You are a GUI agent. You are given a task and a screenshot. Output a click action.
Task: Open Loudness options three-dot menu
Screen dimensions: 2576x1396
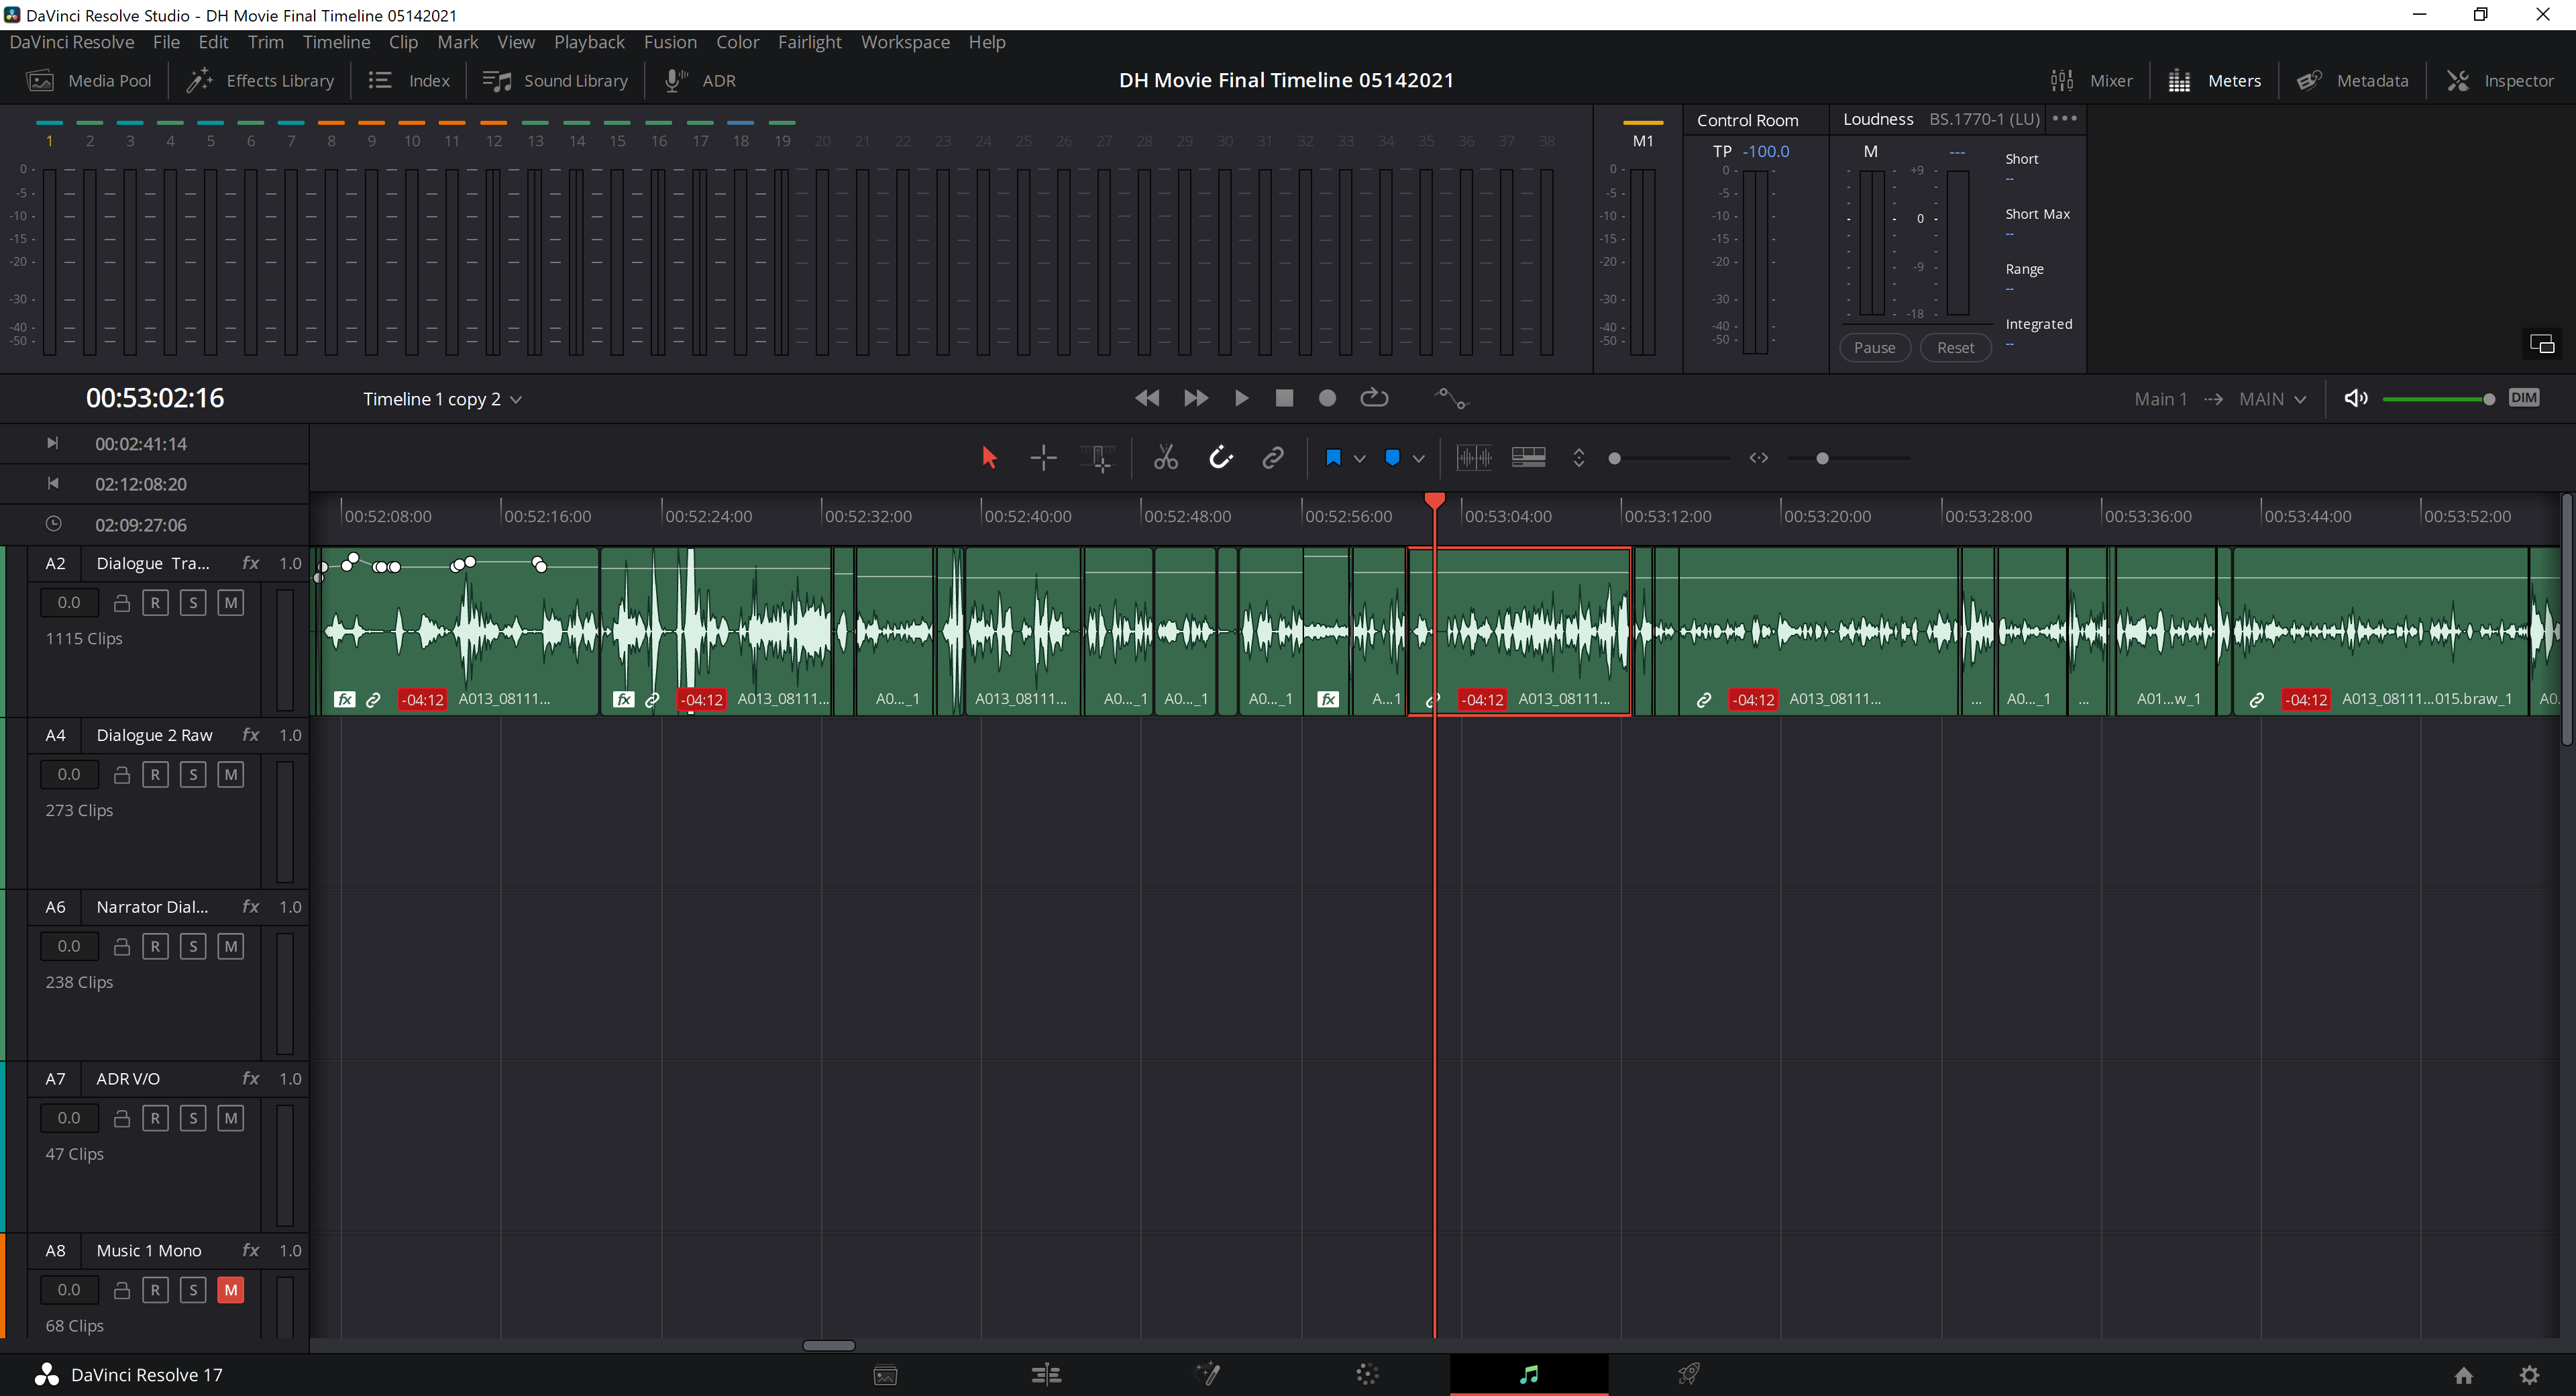(2064, 118)
